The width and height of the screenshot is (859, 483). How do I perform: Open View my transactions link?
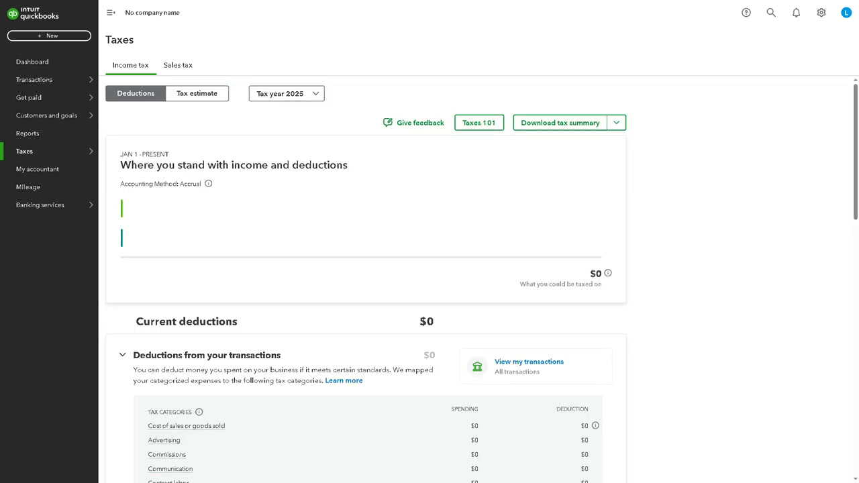529,362
